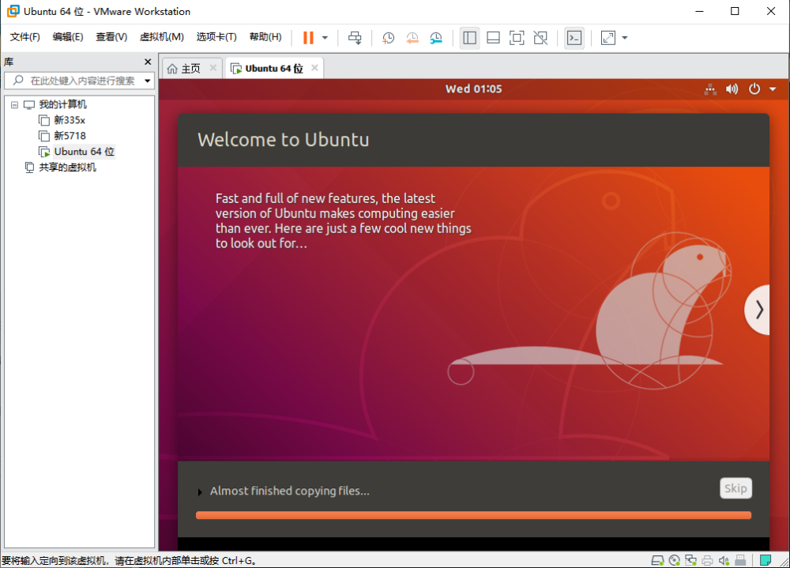Click the send Ctrl+Alt+Del toolbar icon
Screen dimensions: 790x568
(355, 38)
